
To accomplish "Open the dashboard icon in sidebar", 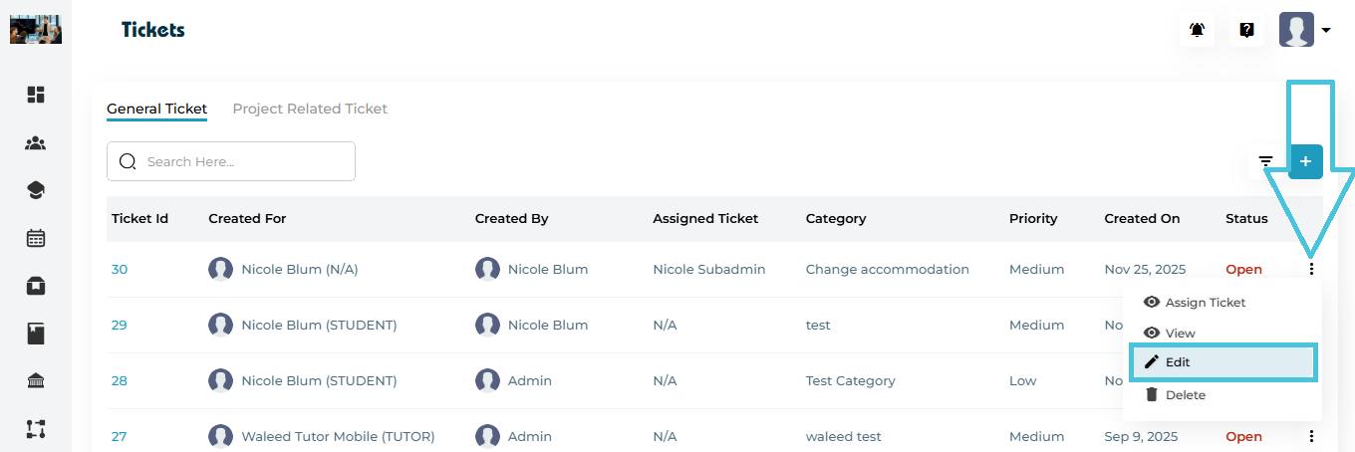I will [36, 95].
